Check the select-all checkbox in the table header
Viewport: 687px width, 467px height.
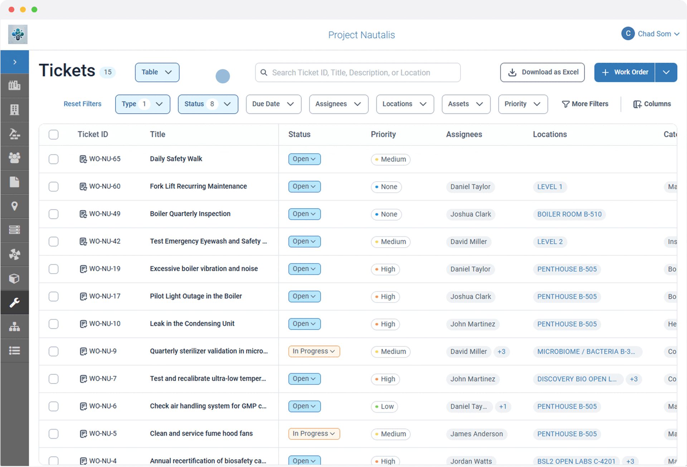pos(53,134)
